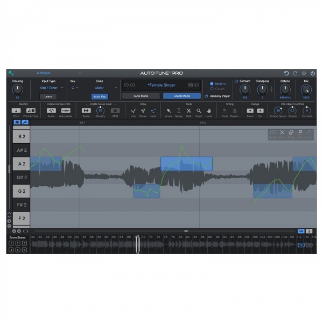
Task: Select the Range tool
Action: (x=179, y=111)
